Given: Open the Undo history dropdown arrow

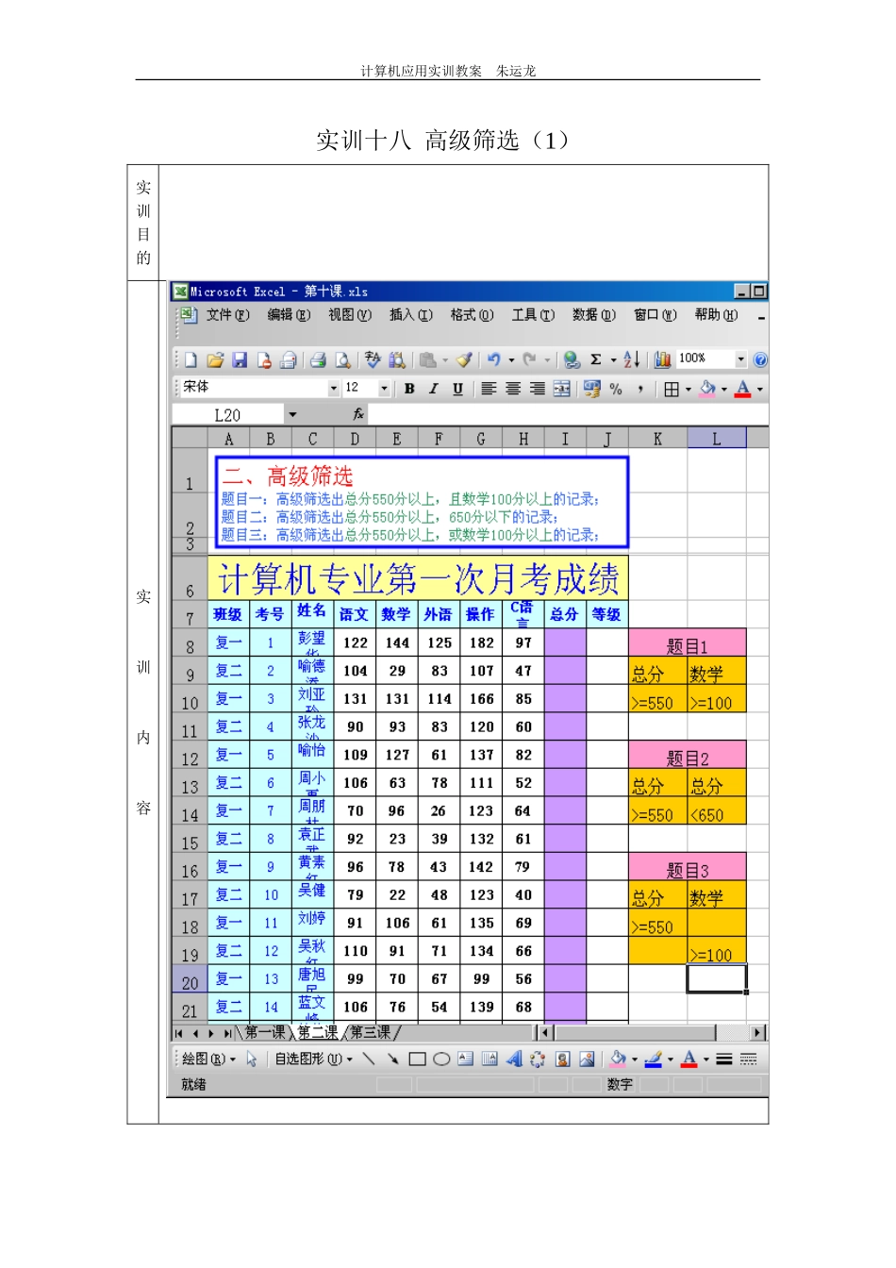Looking at the screenshot, I should [x=511, y=359].
